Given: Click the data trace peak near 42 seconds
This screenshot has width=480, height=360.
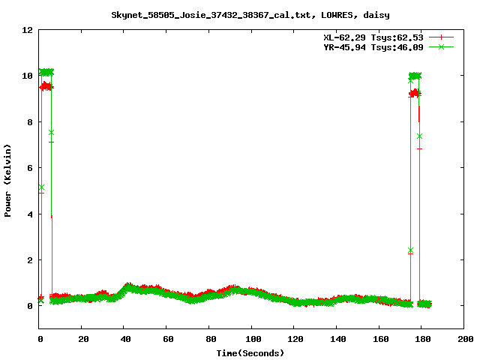Looking at the screenshot, I should click(x=128, y=286).
